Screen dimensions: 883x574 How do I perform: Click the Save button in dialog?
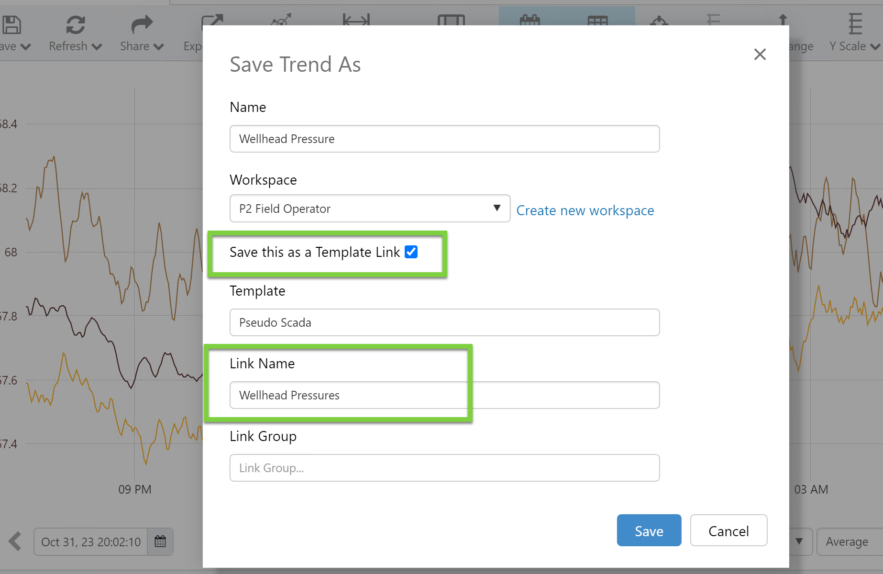[x=649, y=530]
